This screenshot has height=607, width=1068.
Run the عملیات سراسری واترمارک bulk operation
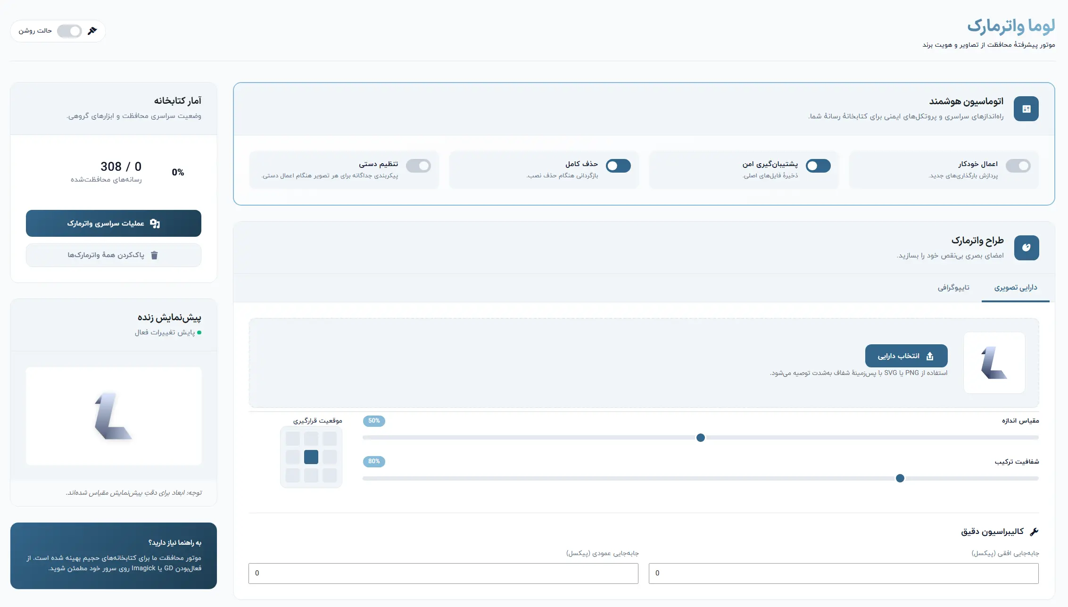click(114, 223)
